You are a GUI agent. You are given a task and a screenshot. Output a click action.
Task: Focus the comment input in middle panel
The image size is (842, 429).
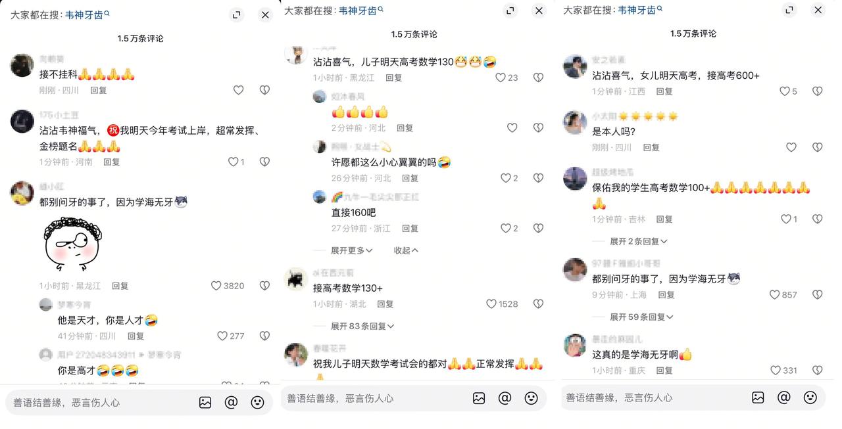[372, 398]
